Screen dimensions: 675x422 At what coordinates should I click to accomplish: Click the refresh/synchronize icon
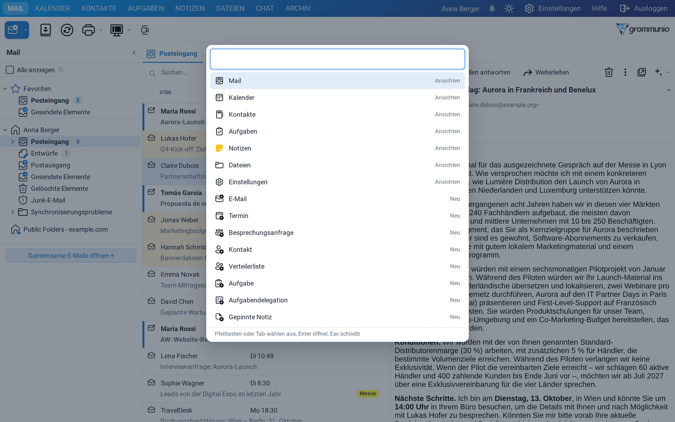[x=67, y=30]
